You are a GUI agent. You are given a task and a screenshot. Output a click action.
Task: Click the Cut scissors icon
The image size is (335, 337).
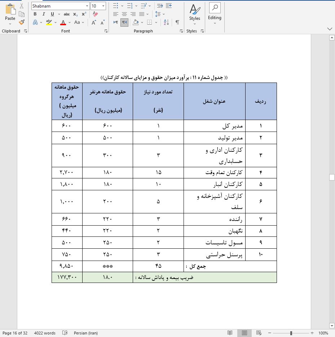click(22, 6)
